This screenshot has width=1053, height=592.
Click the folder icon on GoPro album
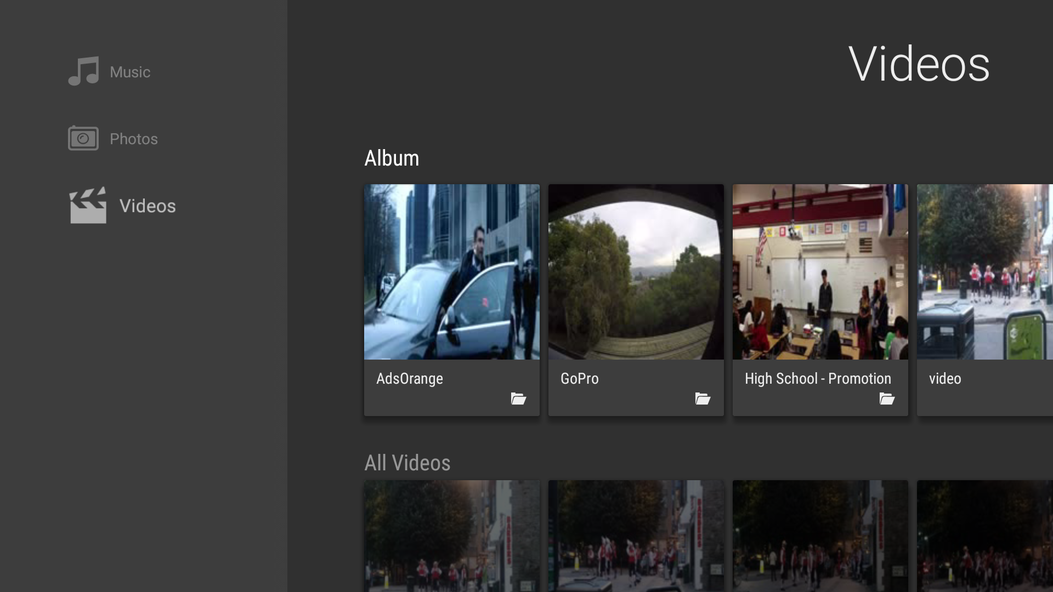coord(703,399)
